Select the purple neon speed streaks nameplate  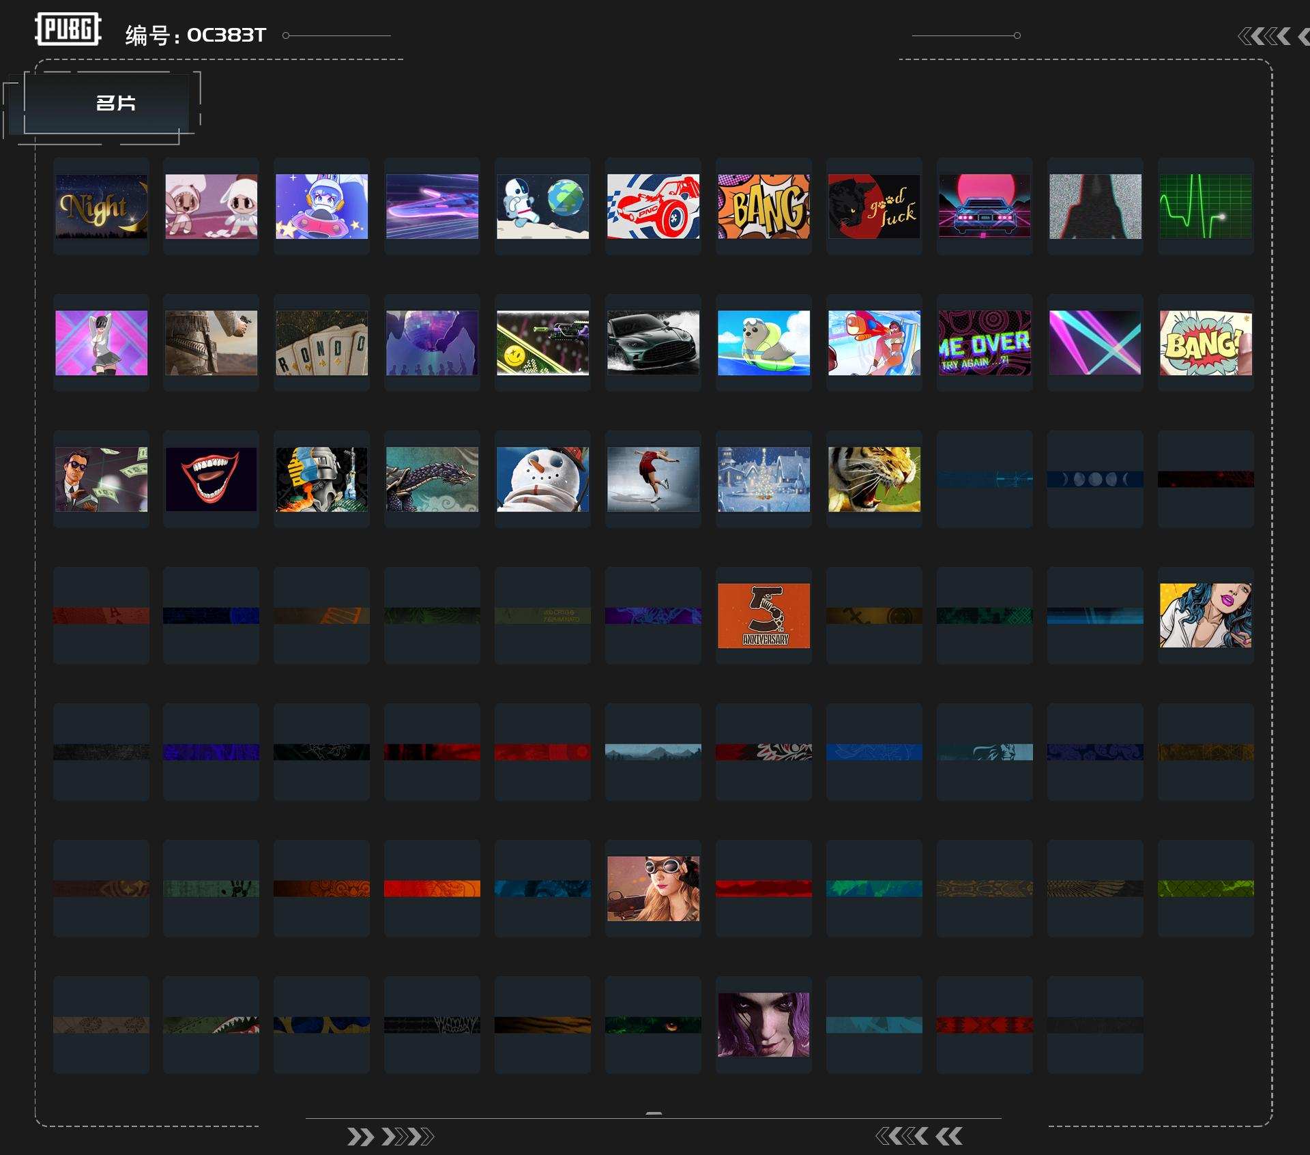(433, 206)
